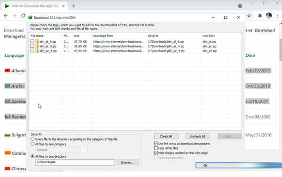Sort by Save to column header
The width and height of the screenshot is (282, 177).
153,36
